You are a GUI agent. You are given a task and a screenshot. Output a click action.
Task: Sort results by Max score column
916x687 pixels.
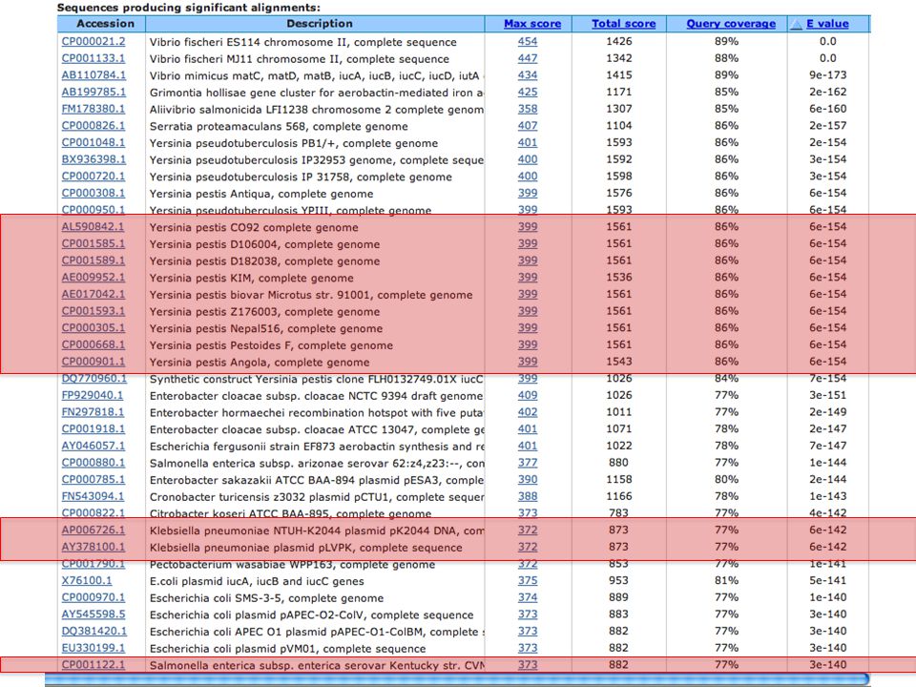(532, 24)
